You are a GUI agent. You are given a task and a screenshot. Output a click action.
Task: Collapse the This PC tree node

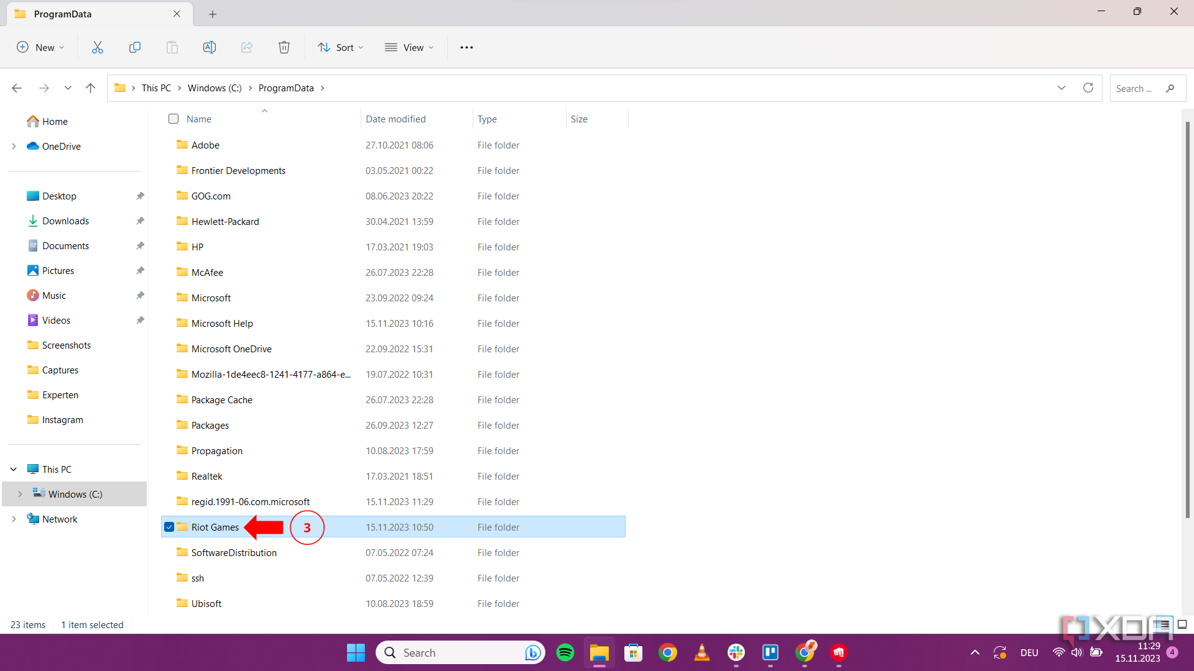click(14, 470)
